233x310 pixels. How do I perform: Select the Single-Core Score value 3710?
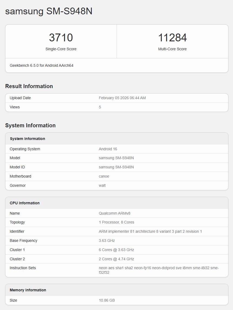click(61, 37)
